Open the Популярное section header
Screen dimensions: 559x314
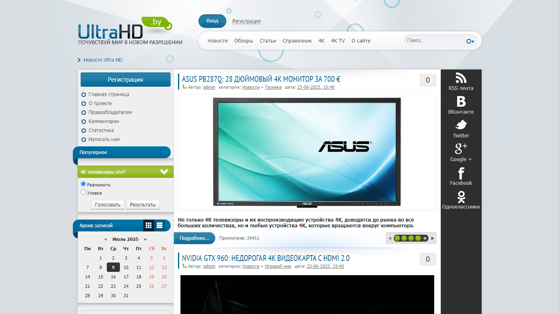[x=122, y=153]
